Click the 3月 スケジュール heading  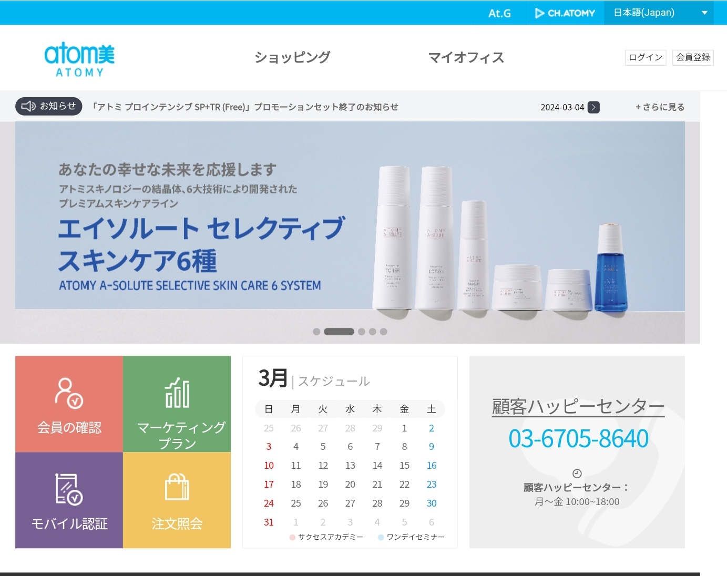point(314,379)
